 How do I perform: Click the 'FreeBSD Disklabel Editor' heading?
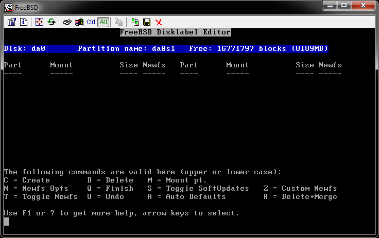coord(176,32)
